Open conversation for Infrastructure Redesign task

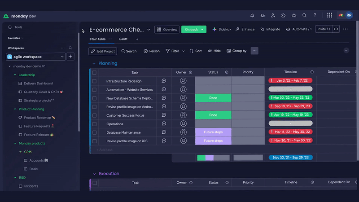click(x=164, y=81)
